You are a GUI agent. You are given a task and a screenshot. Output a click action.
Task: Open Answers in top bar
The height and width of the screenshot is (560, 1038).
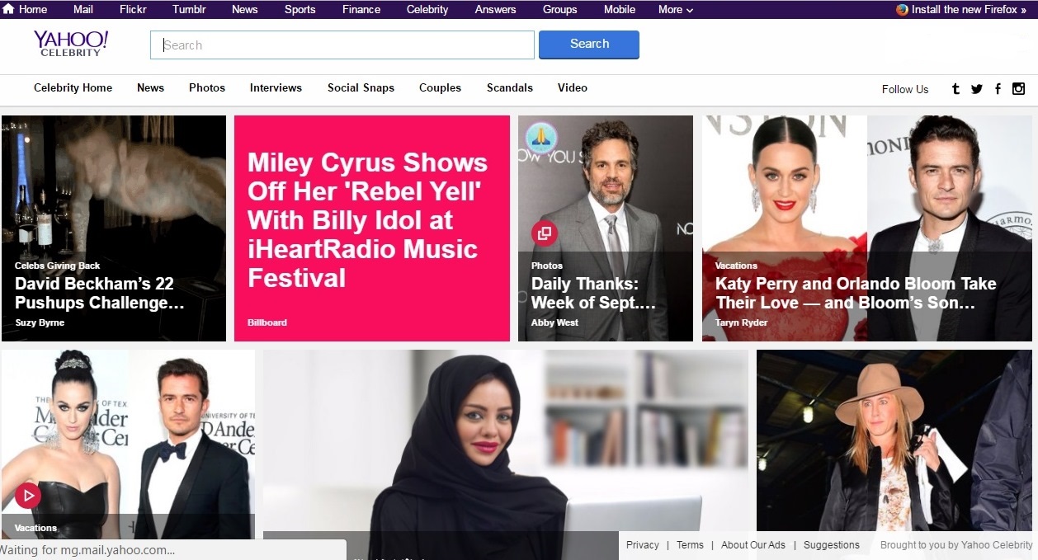tap(495, 10)
